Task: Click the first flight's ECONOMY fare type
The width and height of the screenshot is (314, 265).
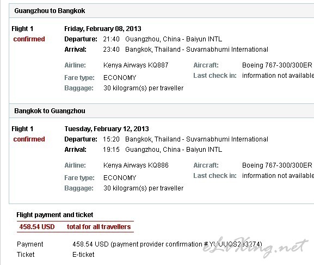Action: coord(120,78)
